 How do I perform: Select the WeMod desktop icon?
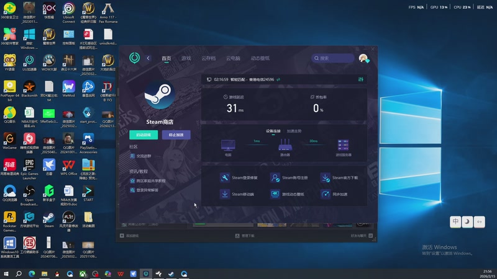click(x=68, y=89)
